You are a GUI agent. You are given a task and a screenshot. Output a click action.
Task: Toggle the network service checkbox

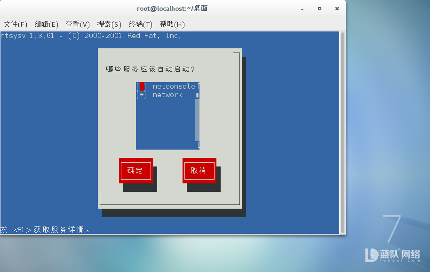point(142,95)
